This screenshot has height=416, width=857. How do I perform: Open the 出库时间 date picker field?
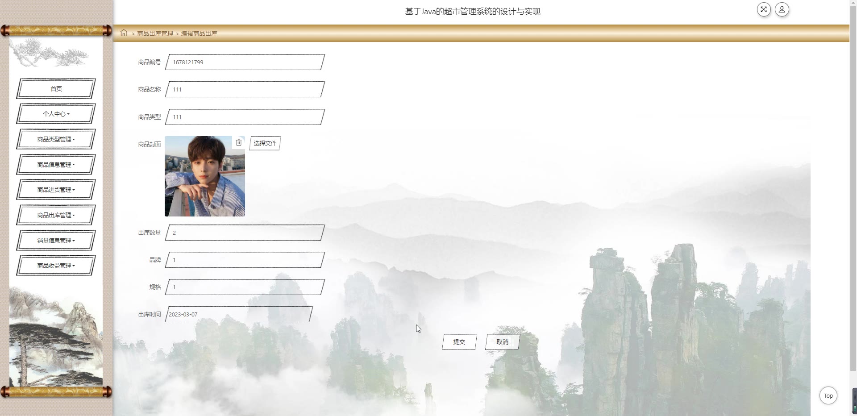239,314
